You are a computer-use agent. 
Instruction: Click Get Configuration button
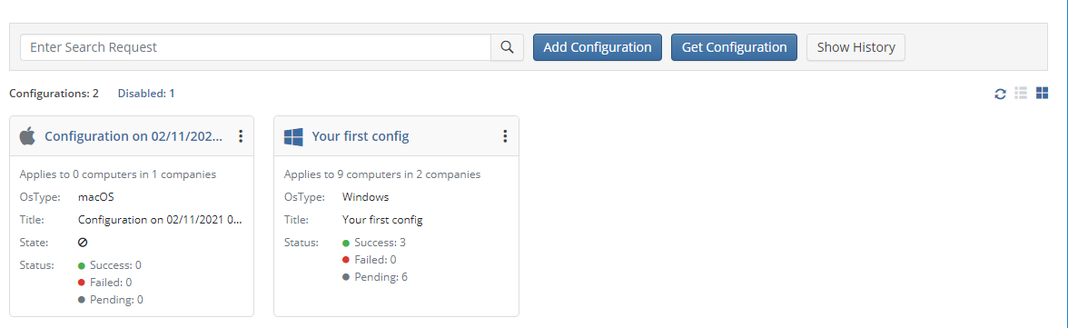coord(734,47)
